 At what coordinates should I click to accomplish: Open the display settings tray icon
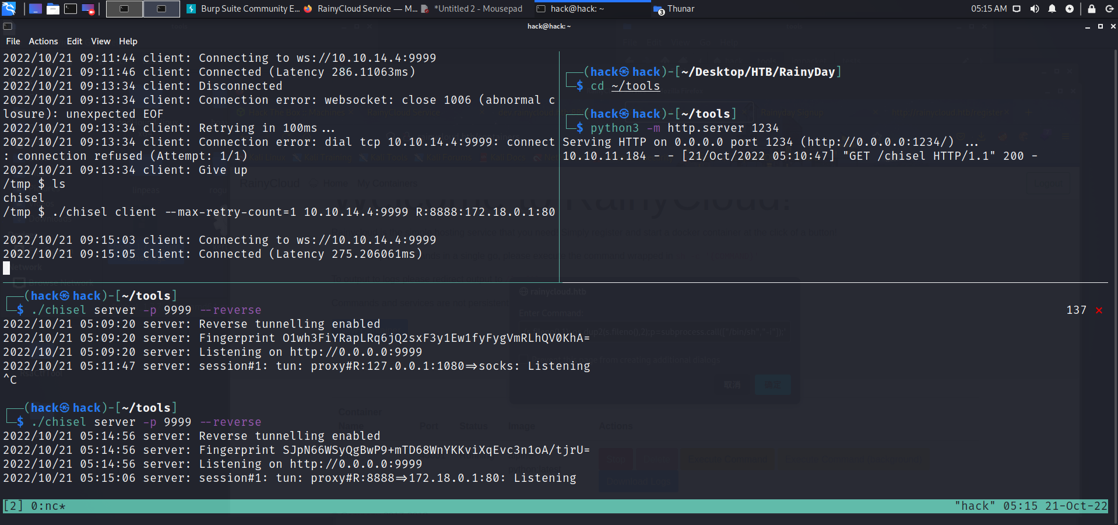[1017, 9]
